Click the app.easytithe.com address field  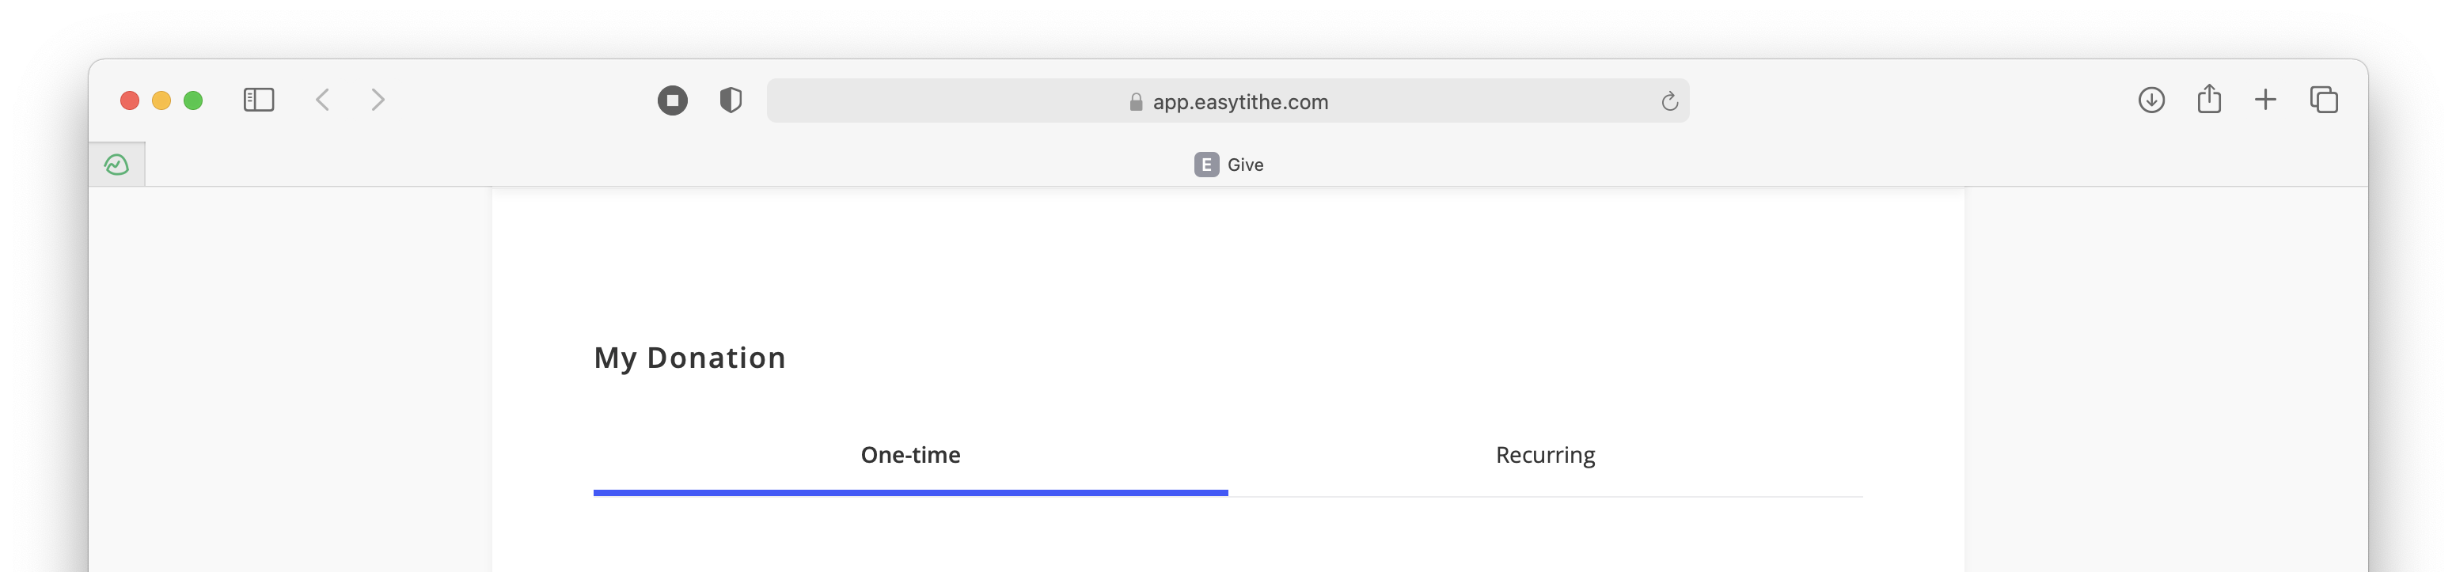[1228, 101]
